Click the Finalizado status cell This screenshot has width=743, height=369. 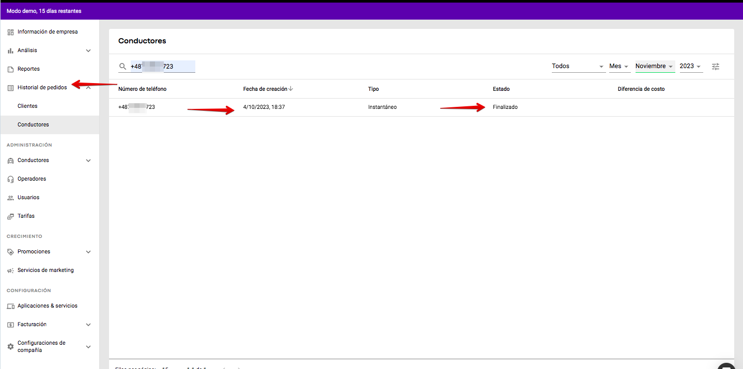click(505, 107)
